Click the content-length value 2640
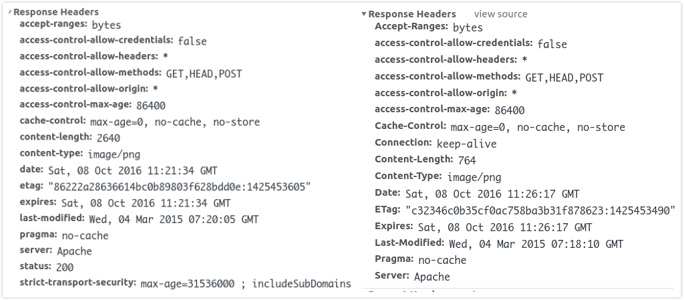 coord(108,138)
